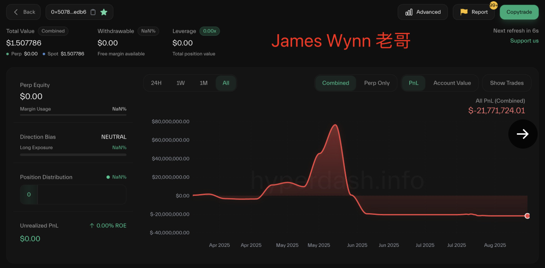
Task: Copy wallet address with clipboard icon
Action: (x=93, y=12)
